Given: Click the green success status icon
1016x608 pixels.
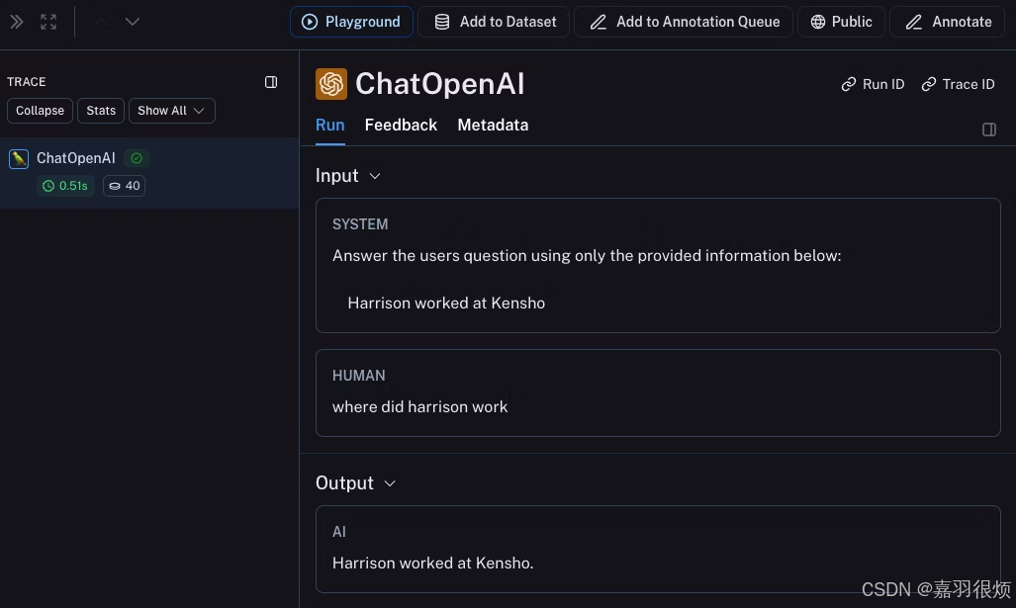Looking at the screenshot, I should (137, 158).
